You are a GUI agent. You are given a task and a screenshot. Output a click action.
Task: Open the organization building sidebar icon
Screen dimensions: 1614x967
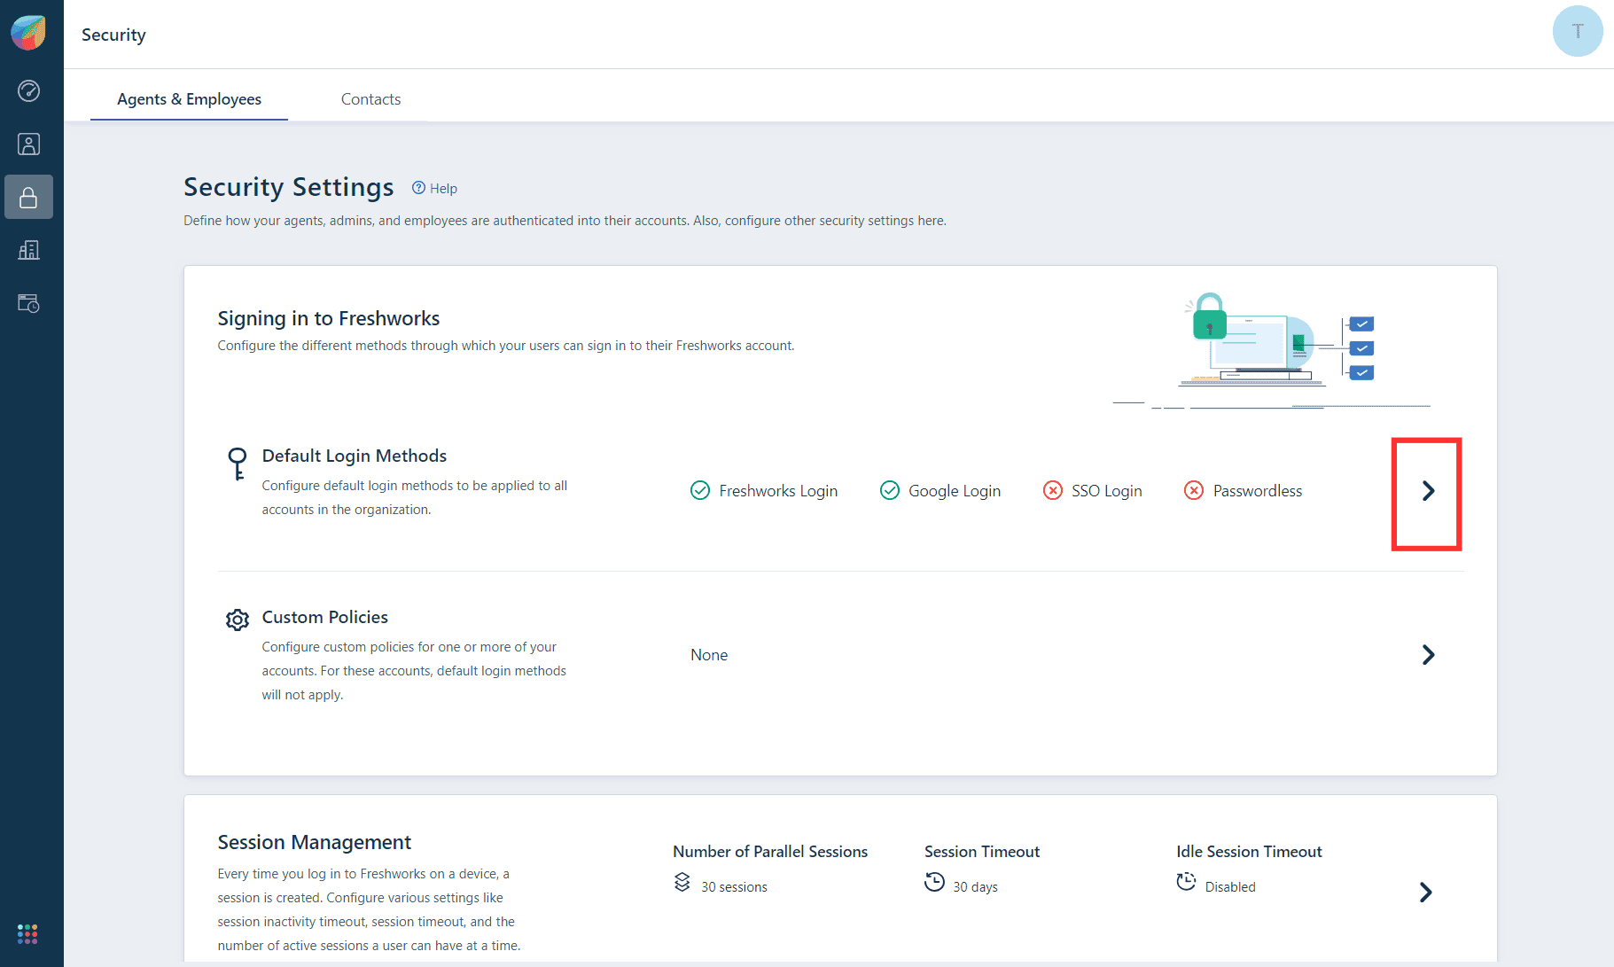(28, 250)
